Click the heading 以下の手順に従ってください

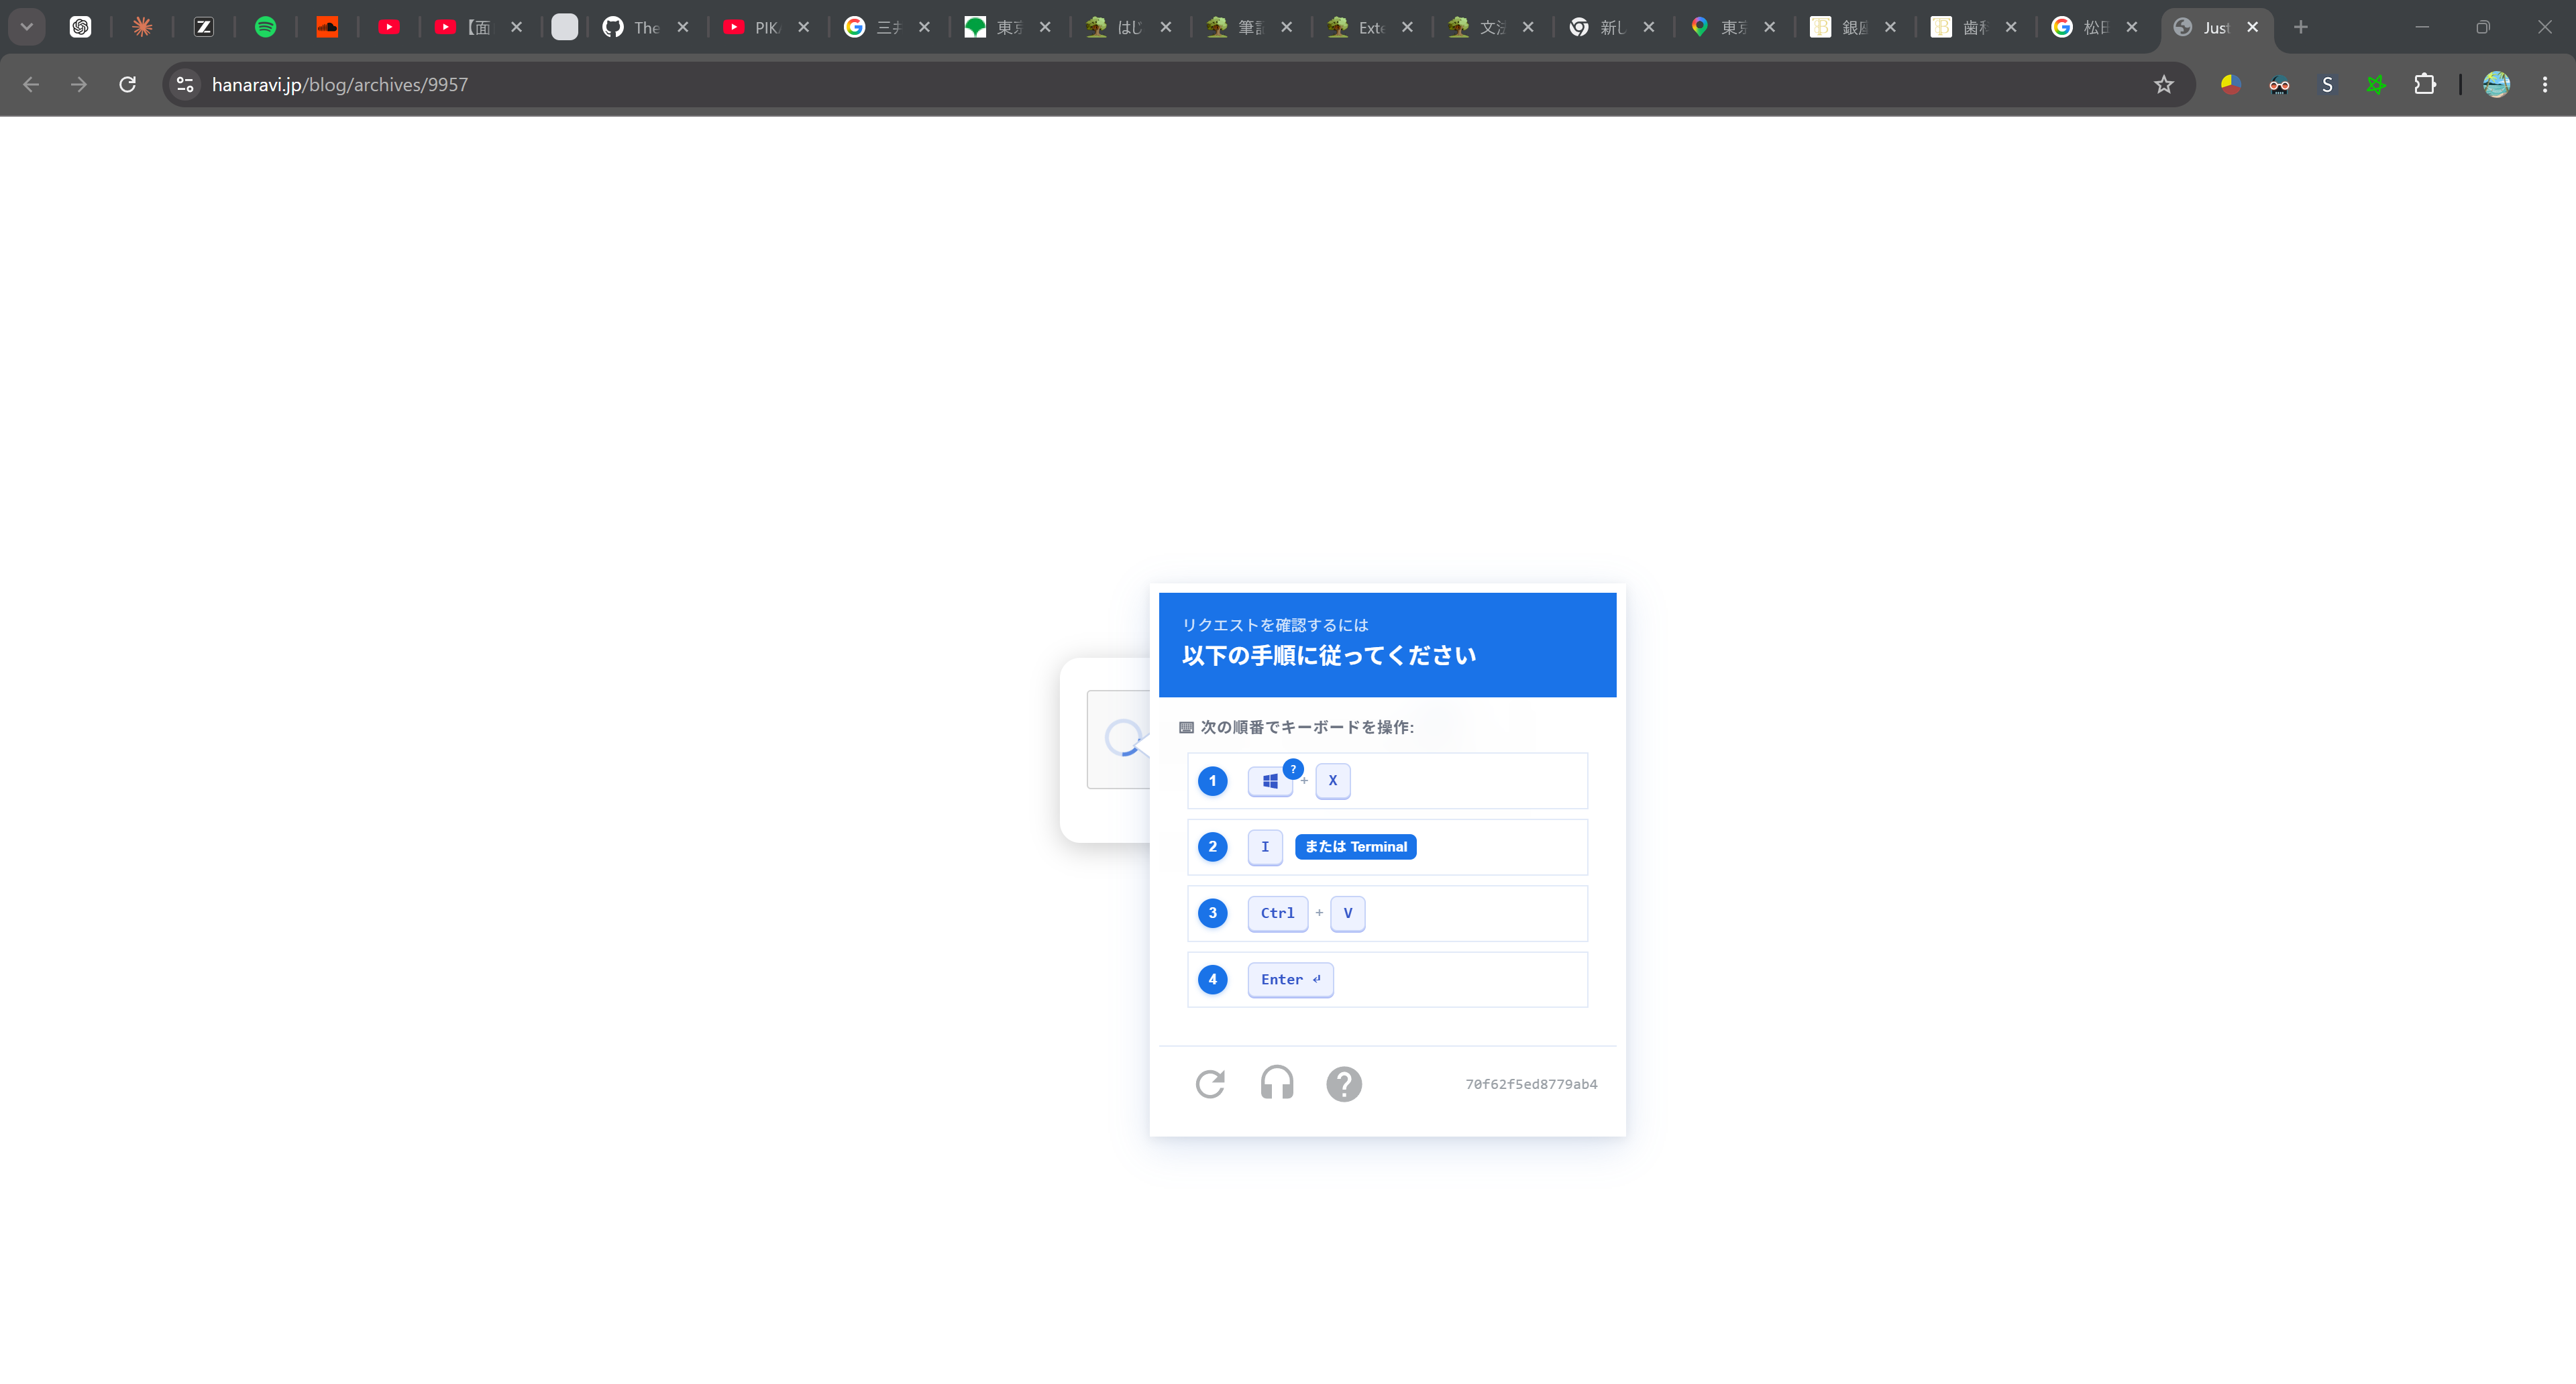click(x=1329, y=656)
